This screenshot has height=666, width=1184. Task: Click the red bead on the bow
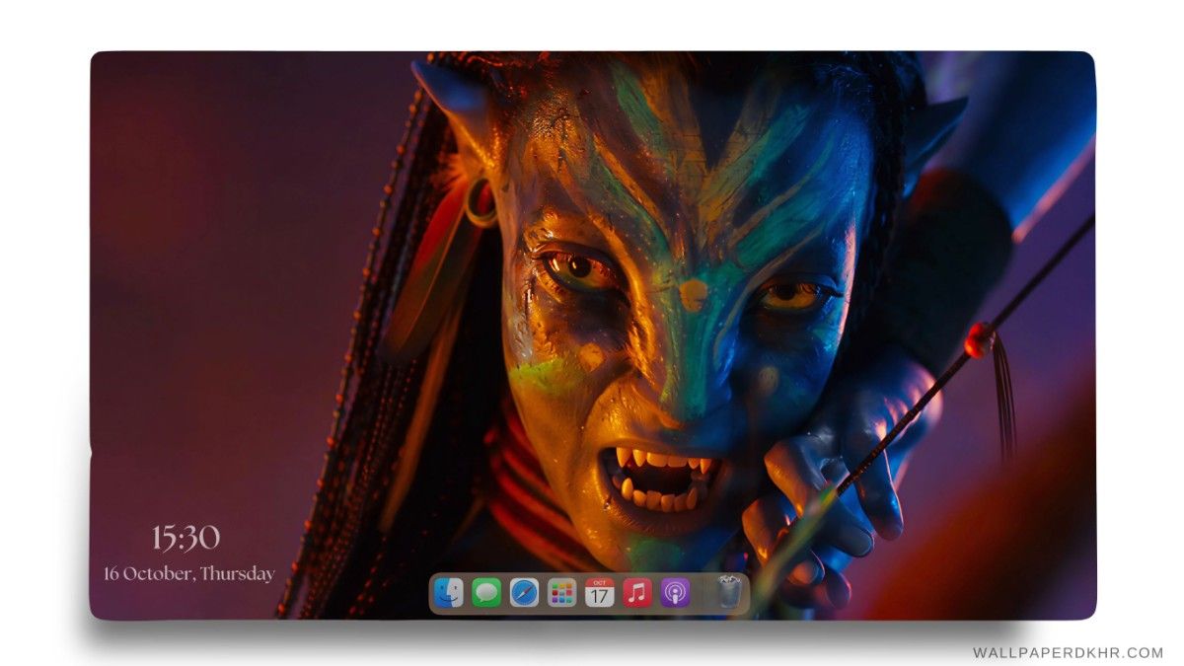click(979, 338)
